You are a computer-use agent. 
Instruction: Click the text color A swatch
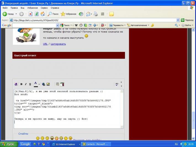[x=36, y=84]
